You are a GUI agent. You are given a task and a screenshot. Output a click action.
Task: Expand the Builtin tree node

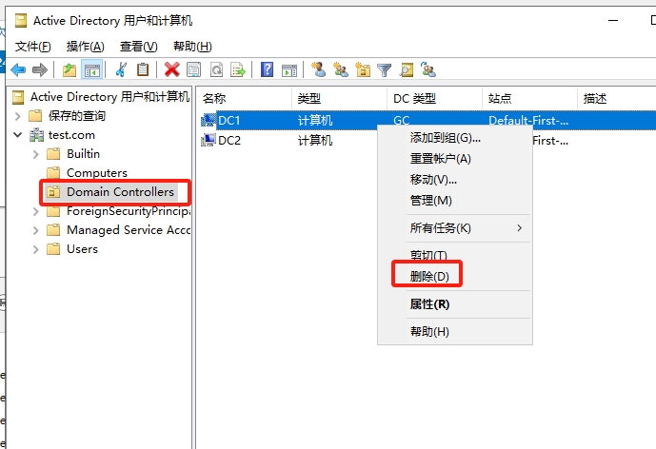point(36,154)
